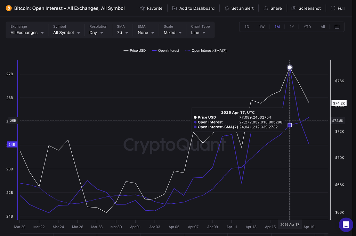Open the SMA 7d dropdown
Screen dimensions: 356x236
click(123, 30)
